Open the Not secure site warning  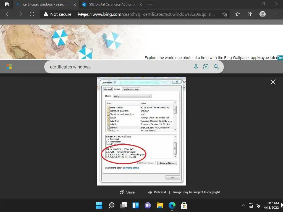pyautogui.click(x=57, y=14)
